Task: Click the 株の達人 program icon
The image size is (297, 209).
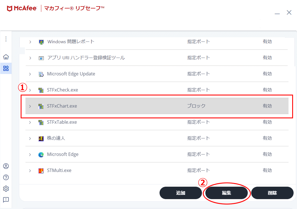Action: tap(41, 139)
